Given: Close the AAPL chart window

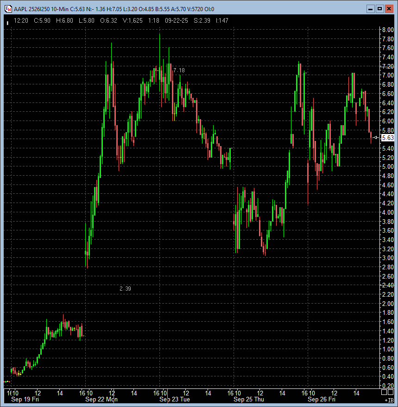Looking at the screenshot, I should [x=389, y=8].
